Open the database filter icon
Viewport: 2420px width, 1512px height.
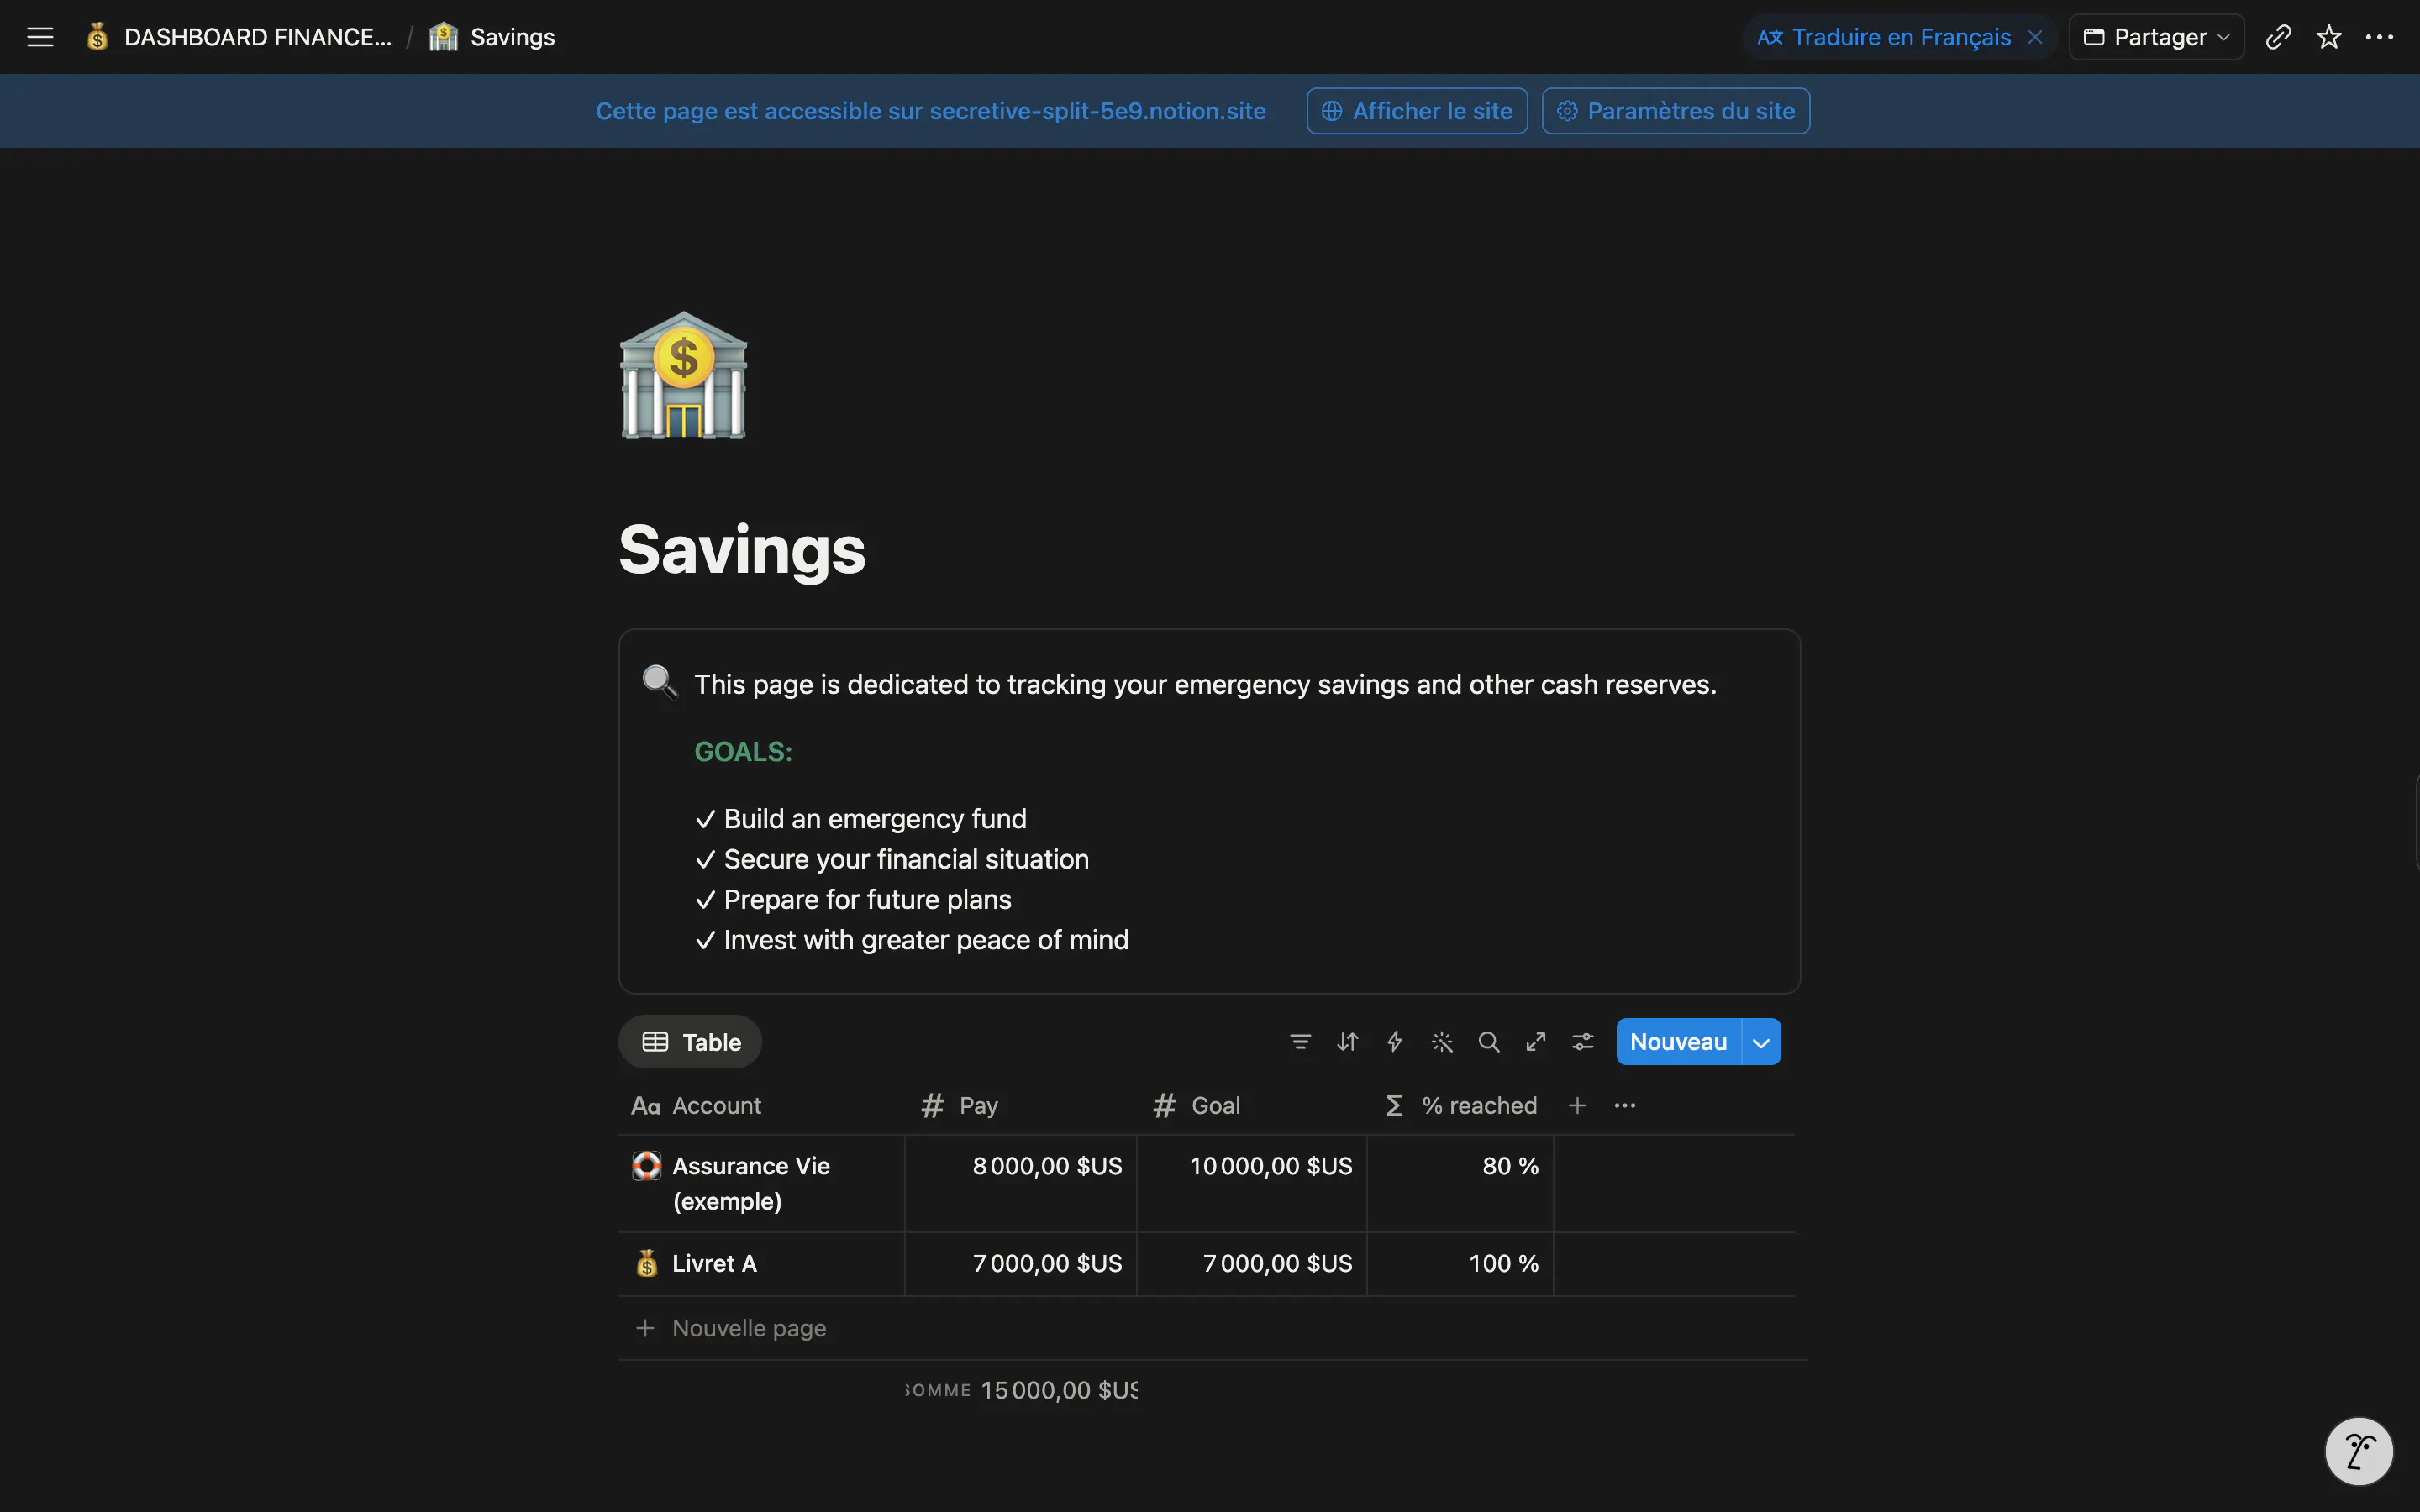pyautogui.click(x=1300, y=1042)
